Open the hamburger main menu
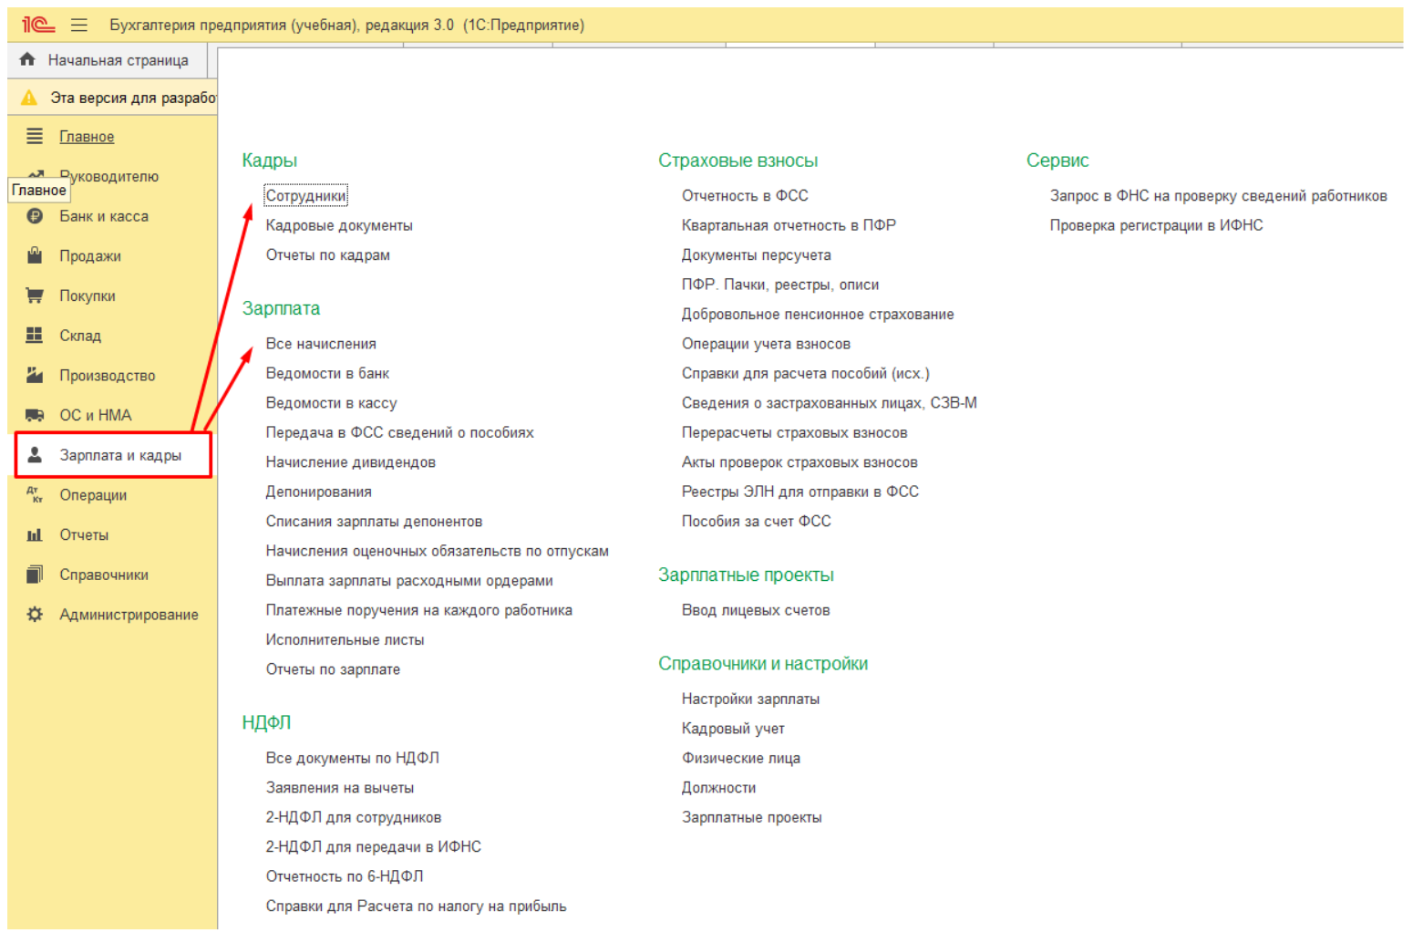 [80, 26]
